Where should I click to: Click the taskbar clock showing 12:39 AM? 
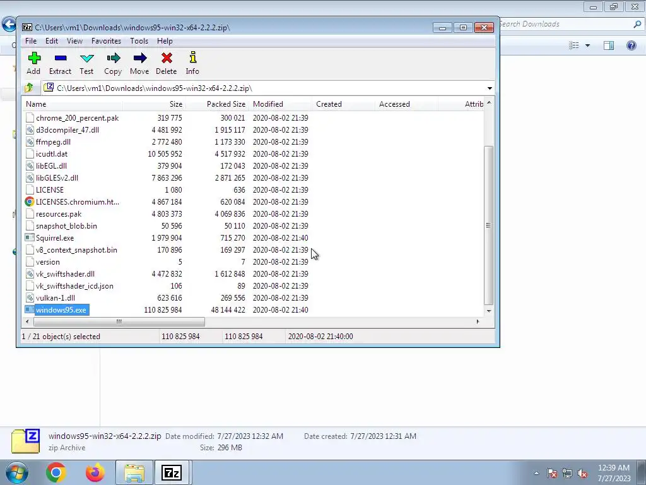click(614, 468)
